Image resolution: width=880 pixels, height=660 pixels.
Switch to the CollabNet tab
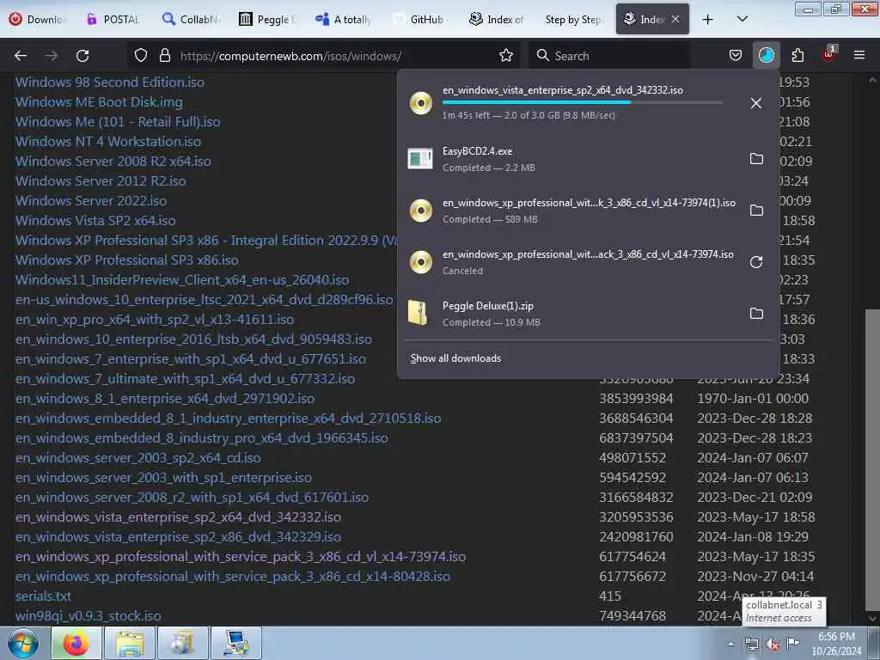pyautogui.click(x=190, y=19)
